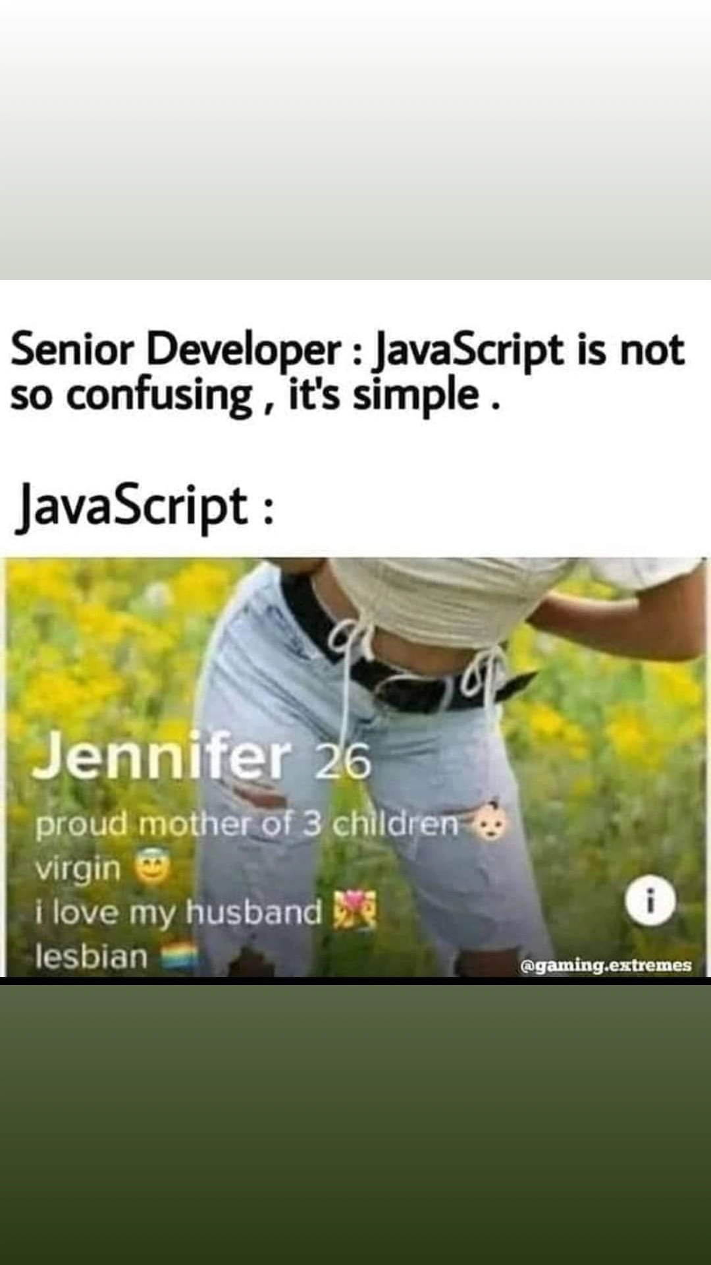Click the "Senior Developer" caption text
Image resolution: width=711 pixels, height=1265 pixels.
coord(176,349)
